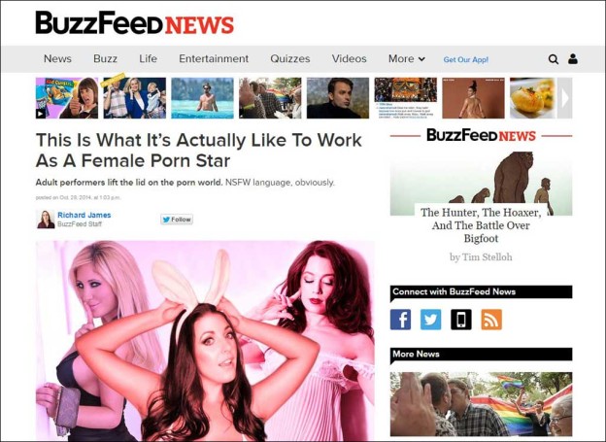Click the food dish carousel thumbnail
This screenshot has width=606, height=442.
(x=533, y=98)
